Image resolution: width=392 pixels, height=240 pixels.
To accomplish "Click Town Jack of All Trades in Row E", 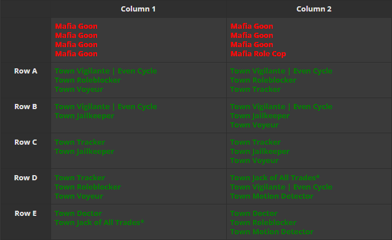I will [x=99, y=223].
